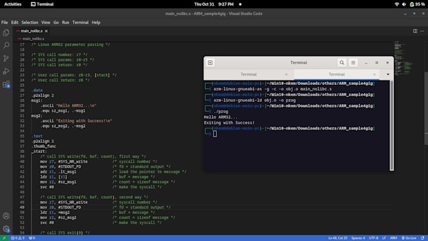Click the volume icon in system tray
Screen dimensions: 428x241
click(x=404, y=4)
